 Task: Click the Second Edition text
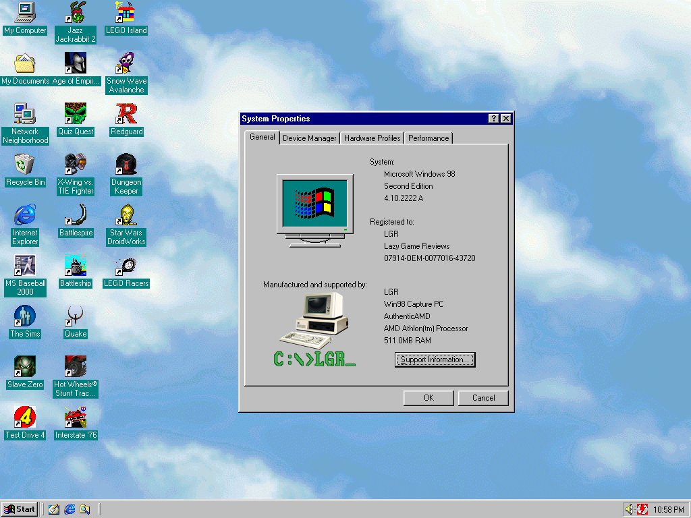408,186
